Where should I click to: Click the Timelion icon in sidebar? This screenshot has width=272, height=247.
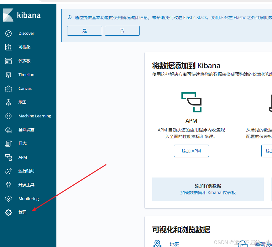tap(8, 75)
